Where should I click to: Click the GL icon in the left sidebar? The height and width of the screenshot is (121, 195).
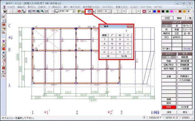(4, 33)
